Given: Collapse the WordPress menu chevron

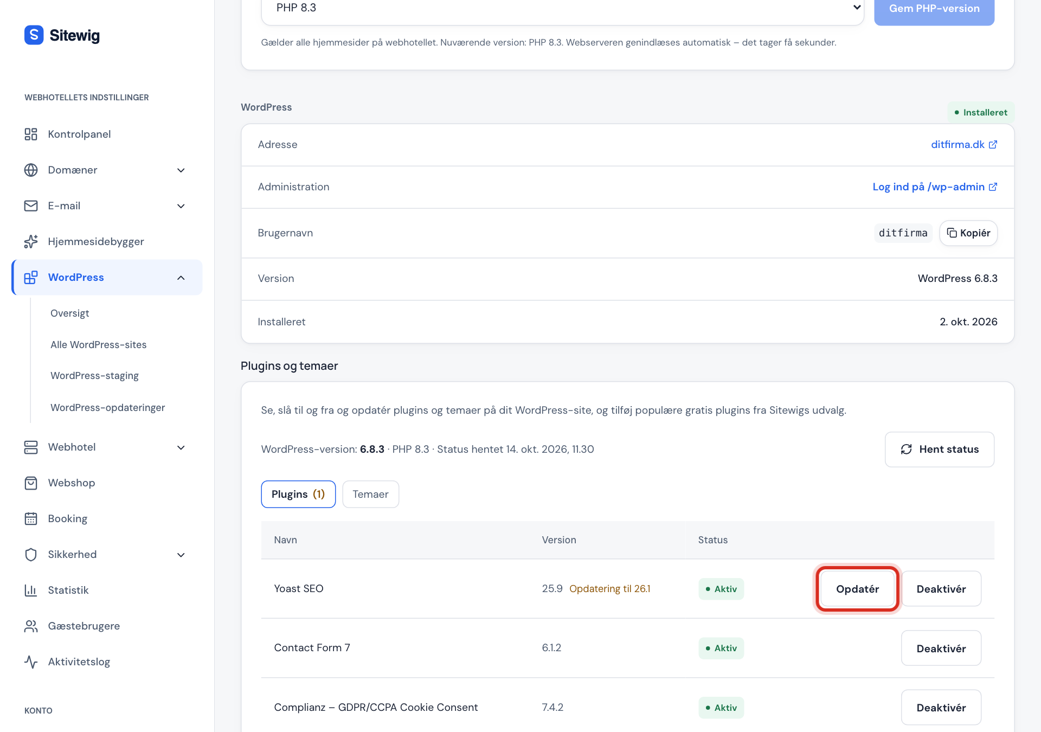Looking at the screenshot, I should pyautogui.click(x=181, y=278).
